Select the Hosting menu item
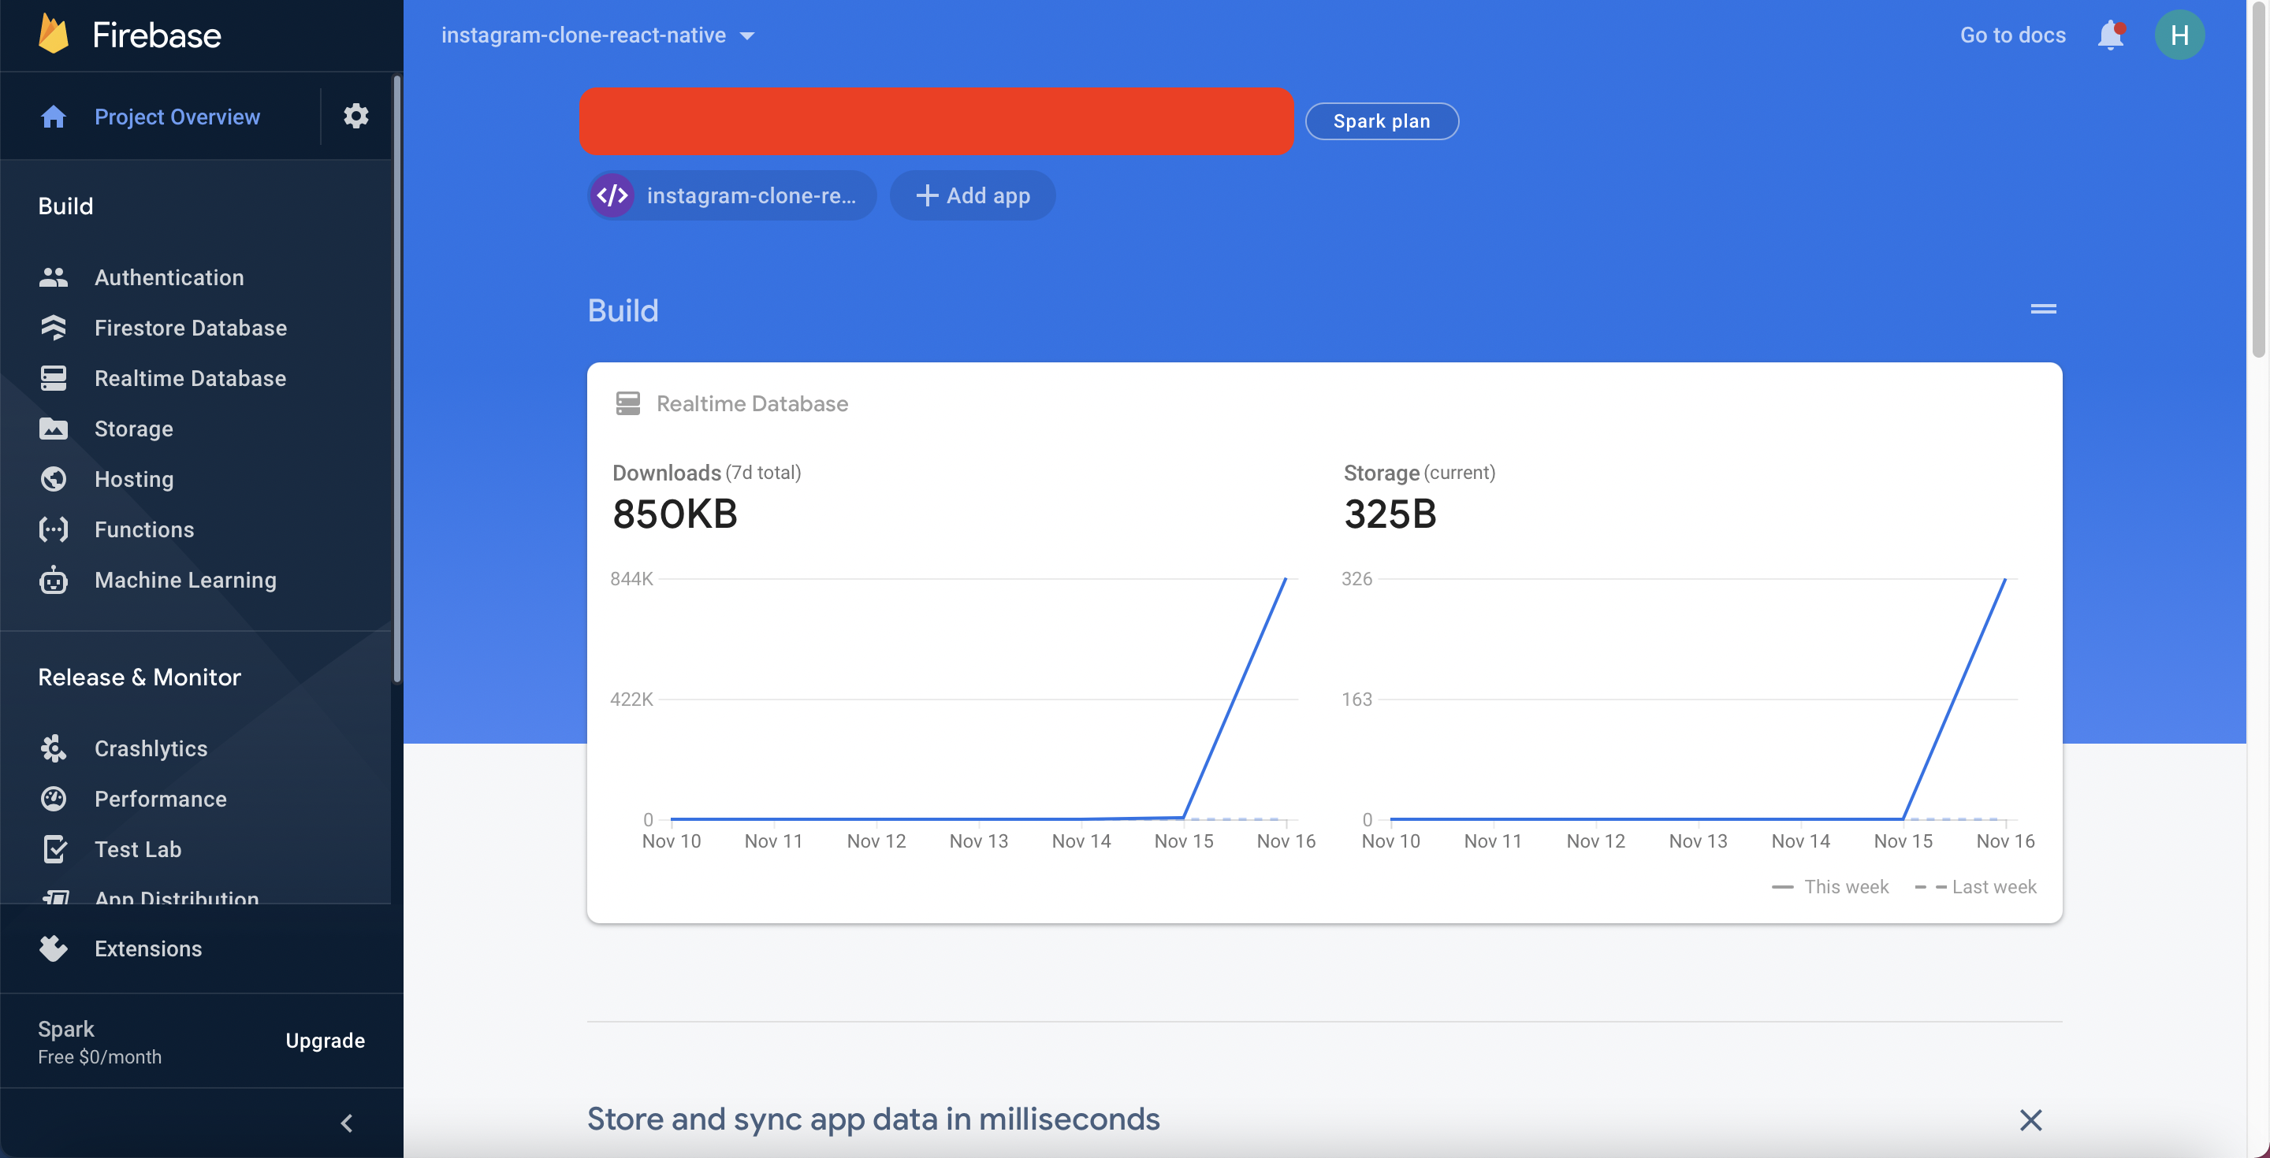 [133, 477]
